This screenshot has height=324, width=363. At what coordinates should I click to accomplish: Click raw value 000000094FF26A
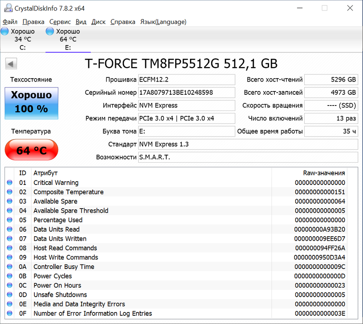click(x=320, y=248)
